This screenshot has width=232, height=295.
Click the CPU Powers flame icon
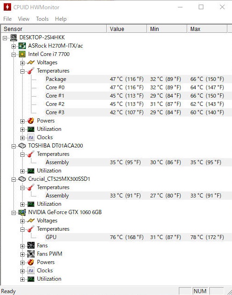pyautogui.click(x=31, y=121)
